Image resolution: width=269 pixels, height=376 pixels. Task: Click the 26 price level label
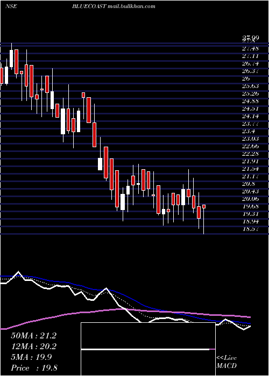click(x=246, y=78)
